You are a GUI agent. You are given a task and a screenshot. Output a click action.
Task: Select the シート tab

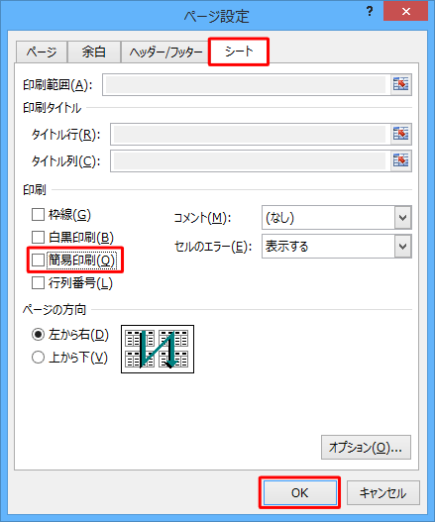[239, 52]
